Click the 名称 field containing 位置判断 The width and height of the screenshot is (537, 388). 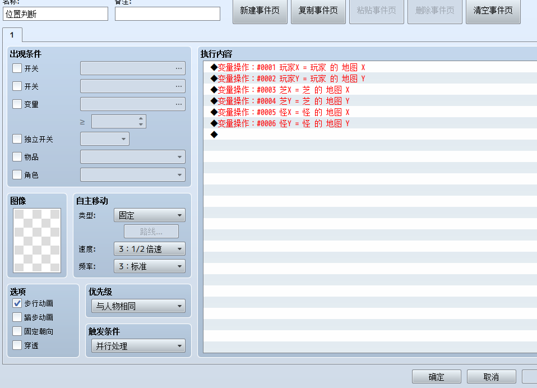pos(55,14)
